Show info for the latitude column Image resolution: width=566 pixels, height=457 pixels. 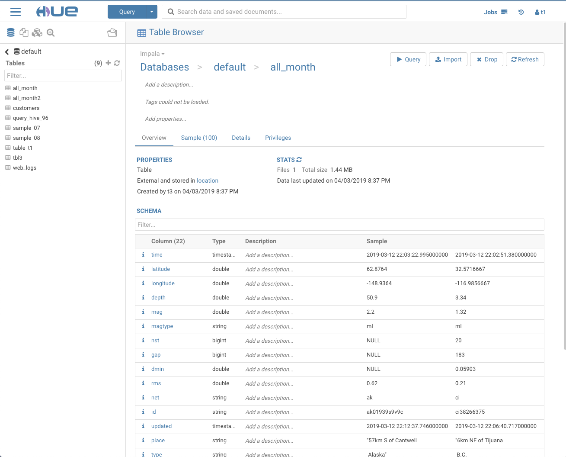(x=143, y=269)
